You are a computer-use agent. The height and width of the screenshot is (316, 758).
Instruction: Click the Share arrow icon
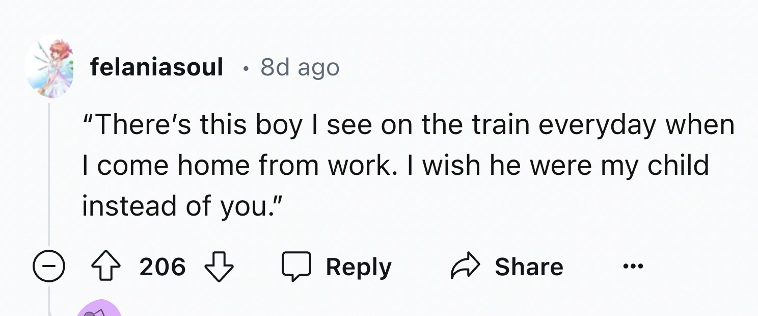465,267
